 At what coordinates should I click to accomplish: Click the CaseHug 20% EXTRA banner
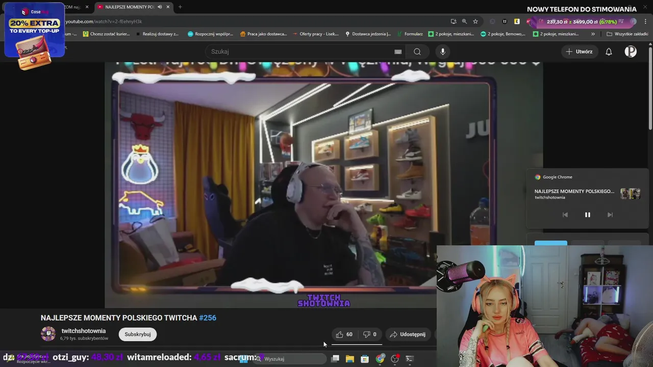pyautogui.click(x=34, y=36)
